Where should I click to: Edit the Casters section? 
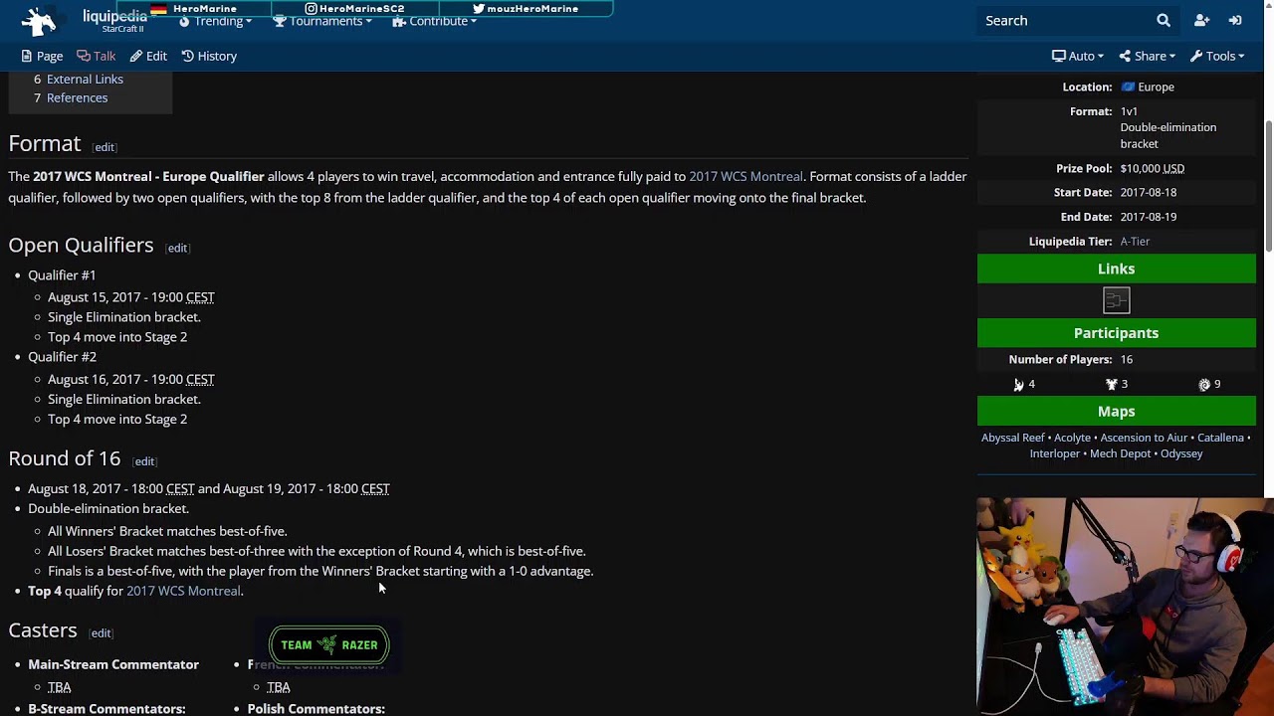(101, 633)
